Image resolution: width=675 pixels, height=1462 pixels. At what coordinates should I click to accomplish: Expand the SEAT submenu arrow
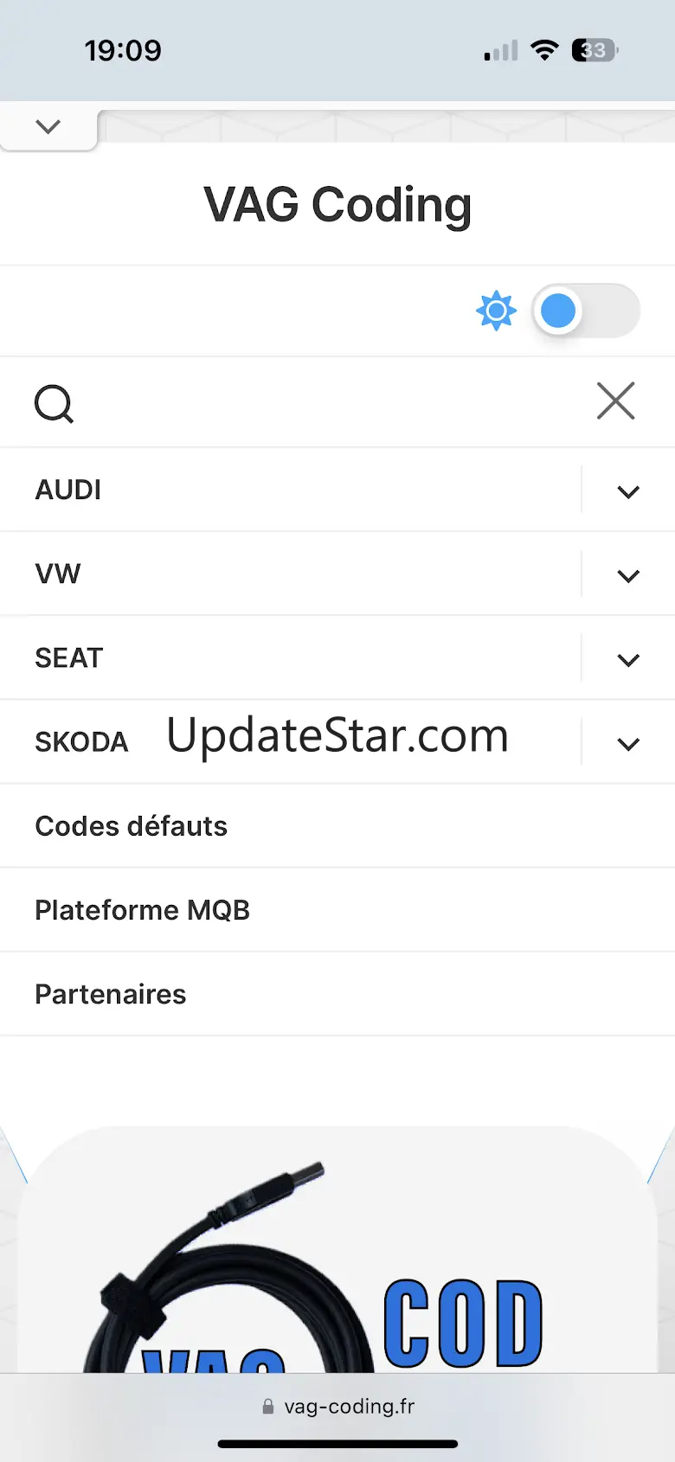click(628, 659)
